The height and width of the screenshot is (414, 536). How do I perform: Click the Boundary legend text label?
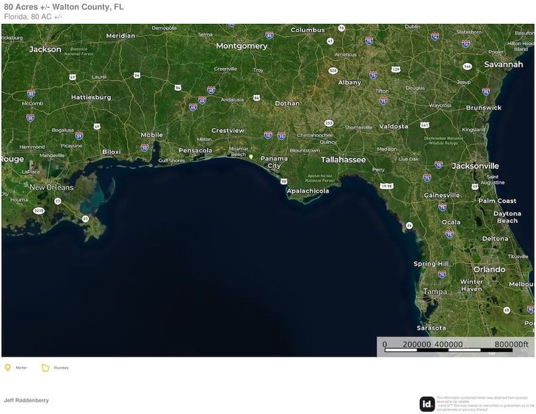61,368
